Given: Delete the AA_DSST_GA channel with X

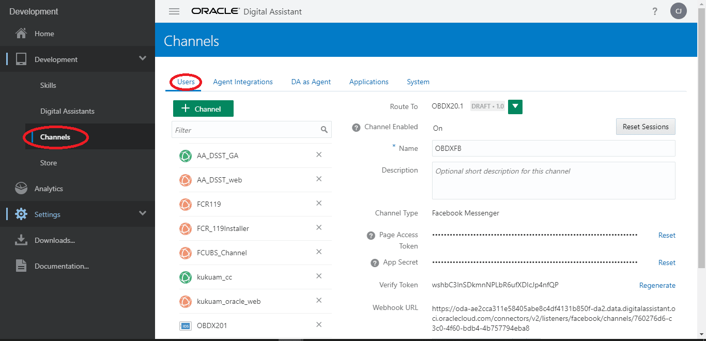Looking at the screenshot, I should [319, 154].
